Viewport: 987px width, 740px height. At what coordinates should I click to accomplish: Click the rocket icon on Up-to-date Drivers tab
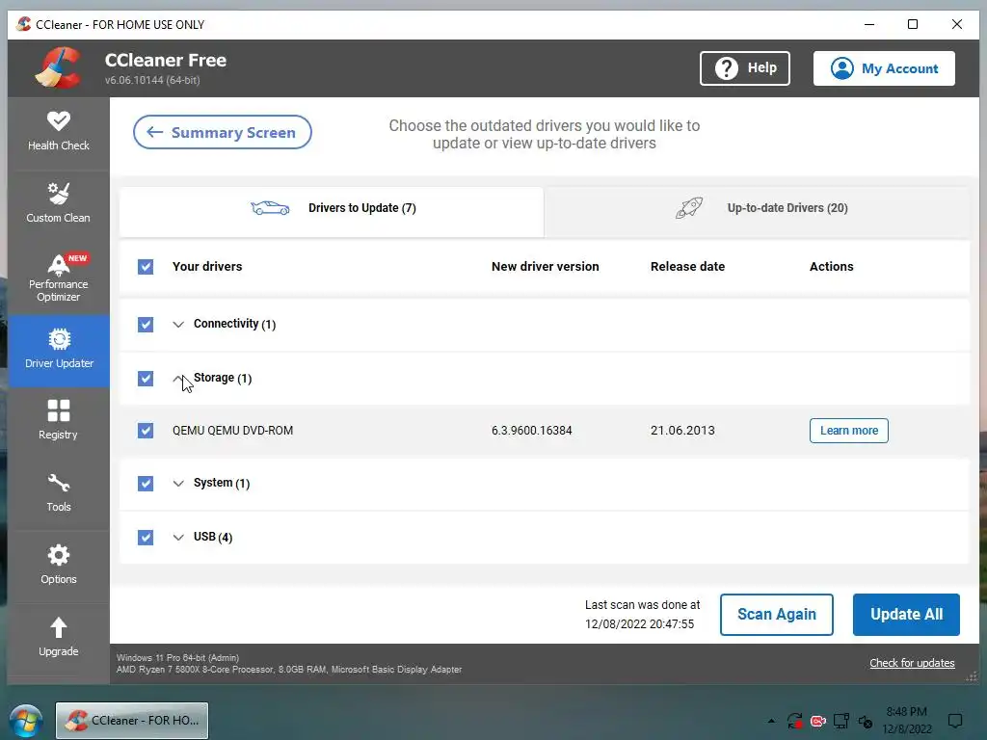click(x=689, y=208)
